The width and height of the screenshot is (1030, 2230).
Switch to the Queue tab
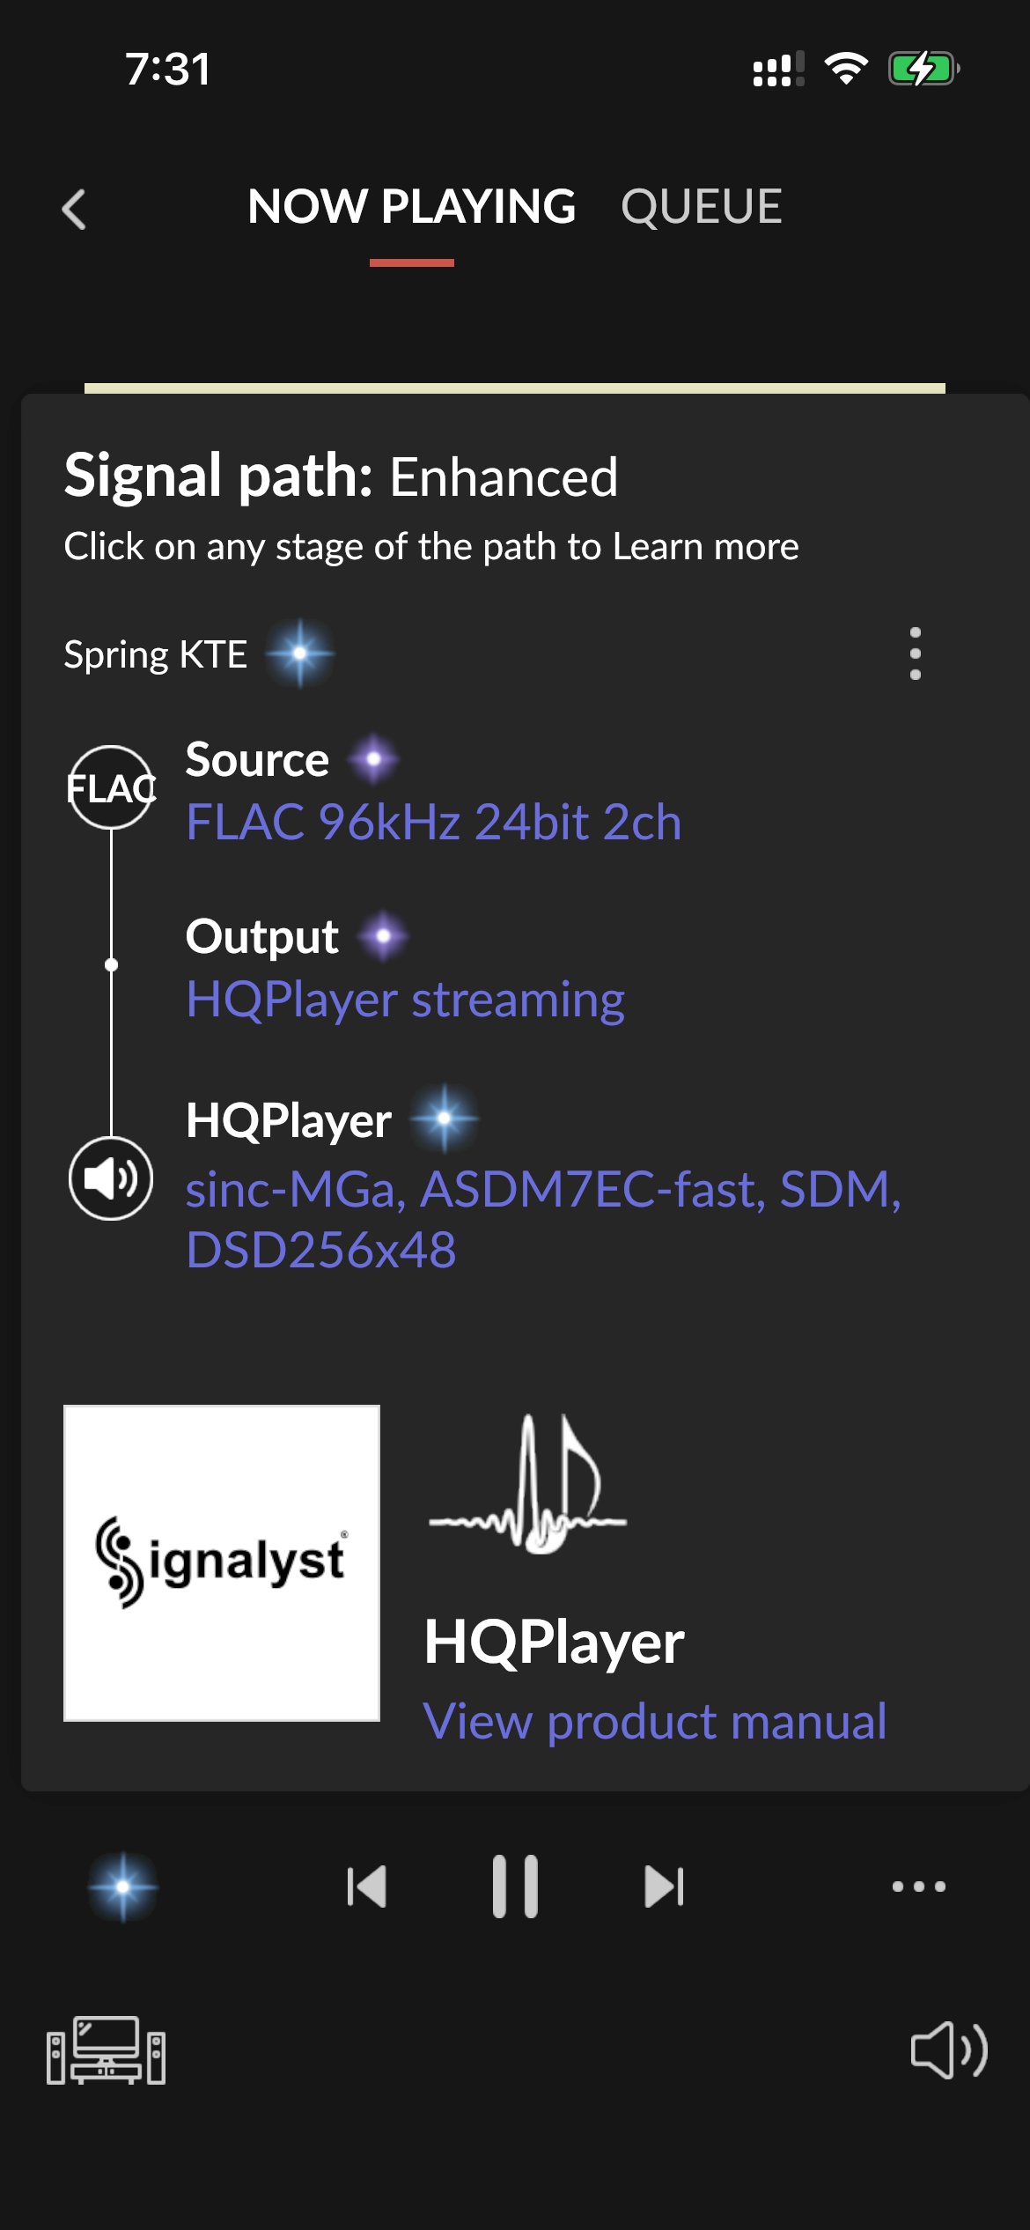[701, 208]
